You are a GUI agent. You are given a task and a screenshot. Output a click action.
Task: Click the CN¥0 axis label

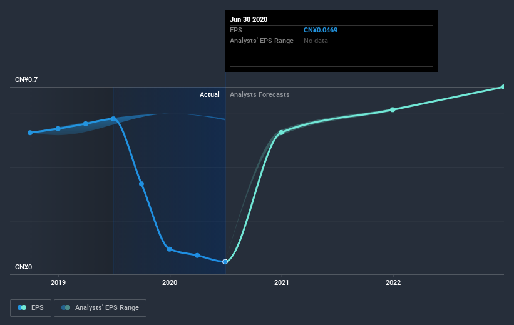click(x=24, y=267)
